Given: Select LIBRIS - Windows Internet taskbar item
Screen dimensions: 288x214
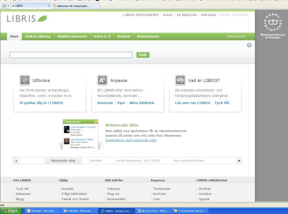Looking at the screenshot, I should point(116,211).
